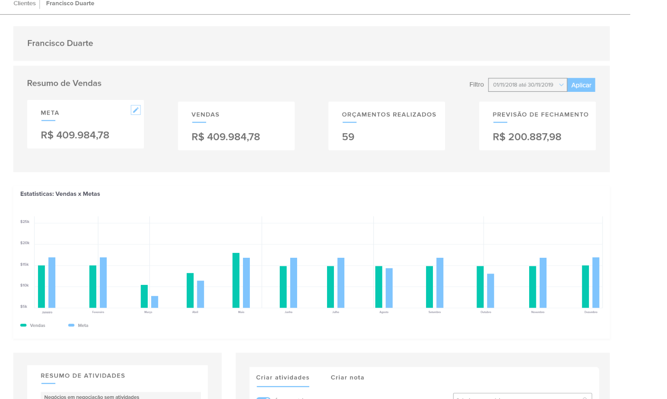
Task: Switch to the Criar nota tab
Action: [347, 378]
